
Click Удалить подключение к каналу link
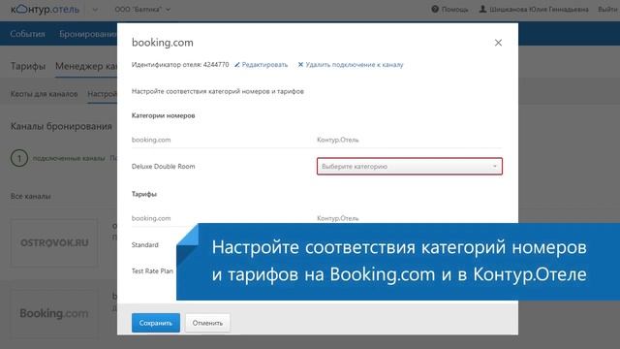(355, 65)
